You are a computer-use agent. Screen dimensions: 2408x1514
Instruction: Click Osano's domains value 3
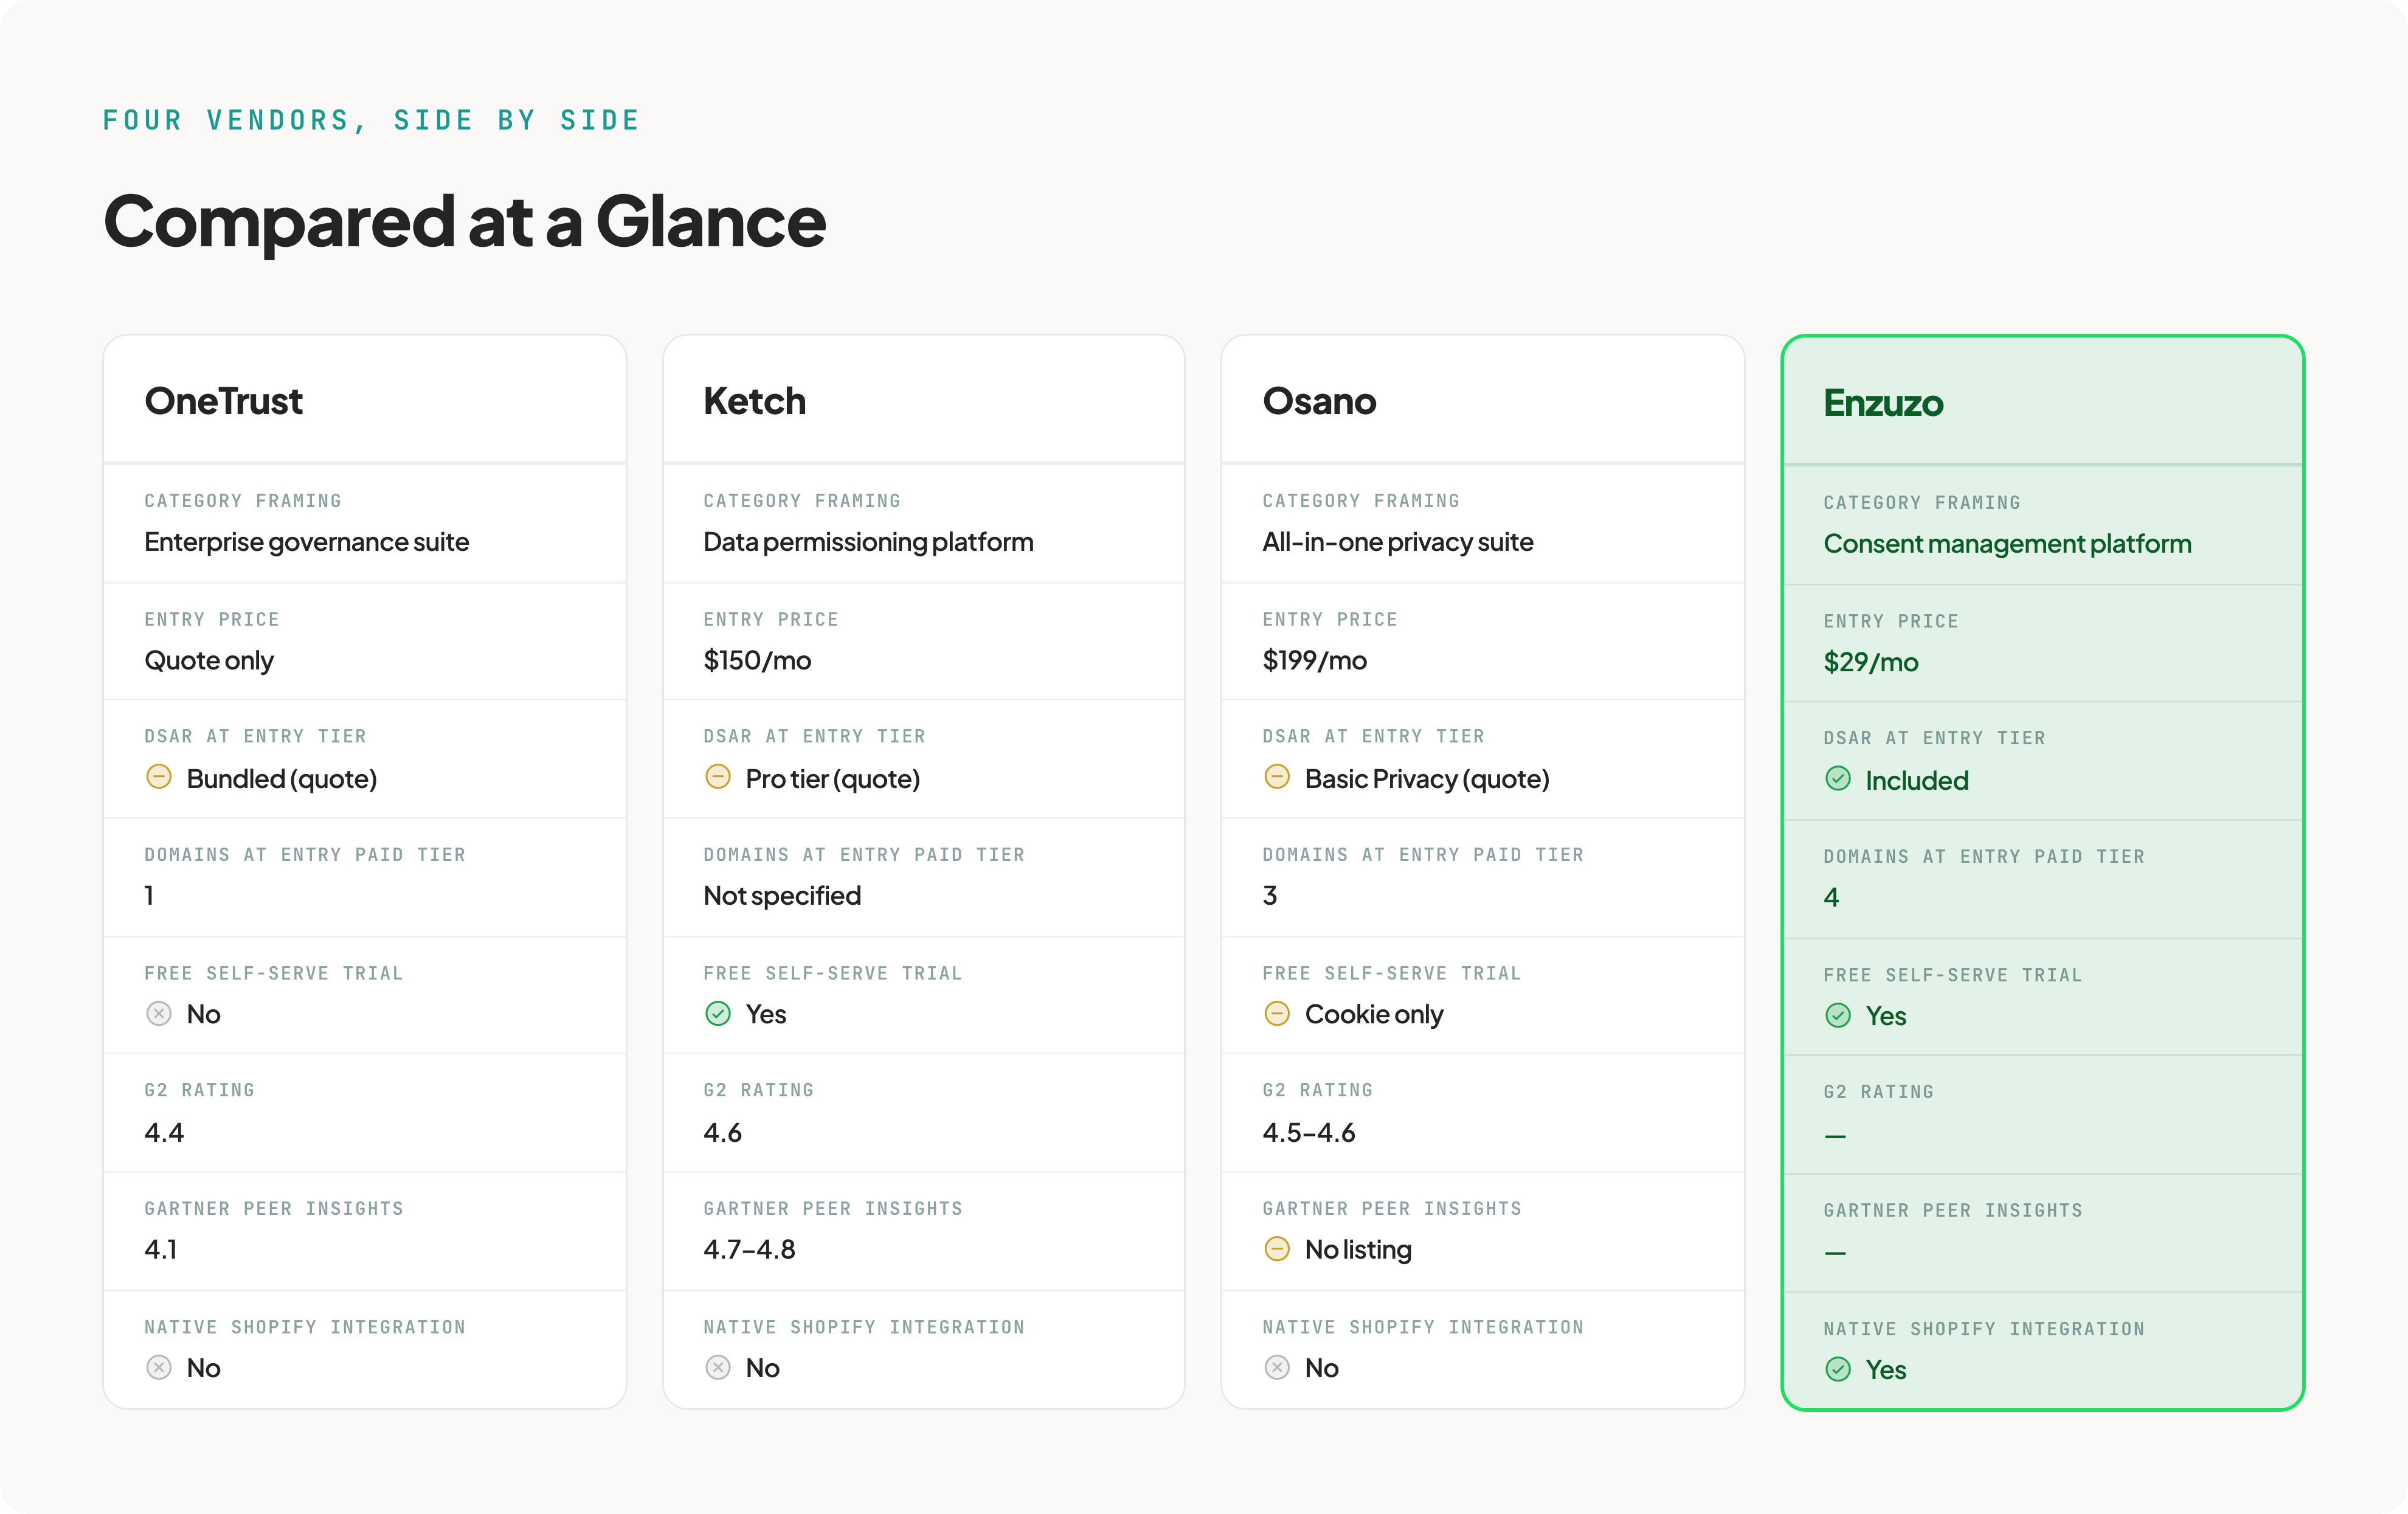1270,895
